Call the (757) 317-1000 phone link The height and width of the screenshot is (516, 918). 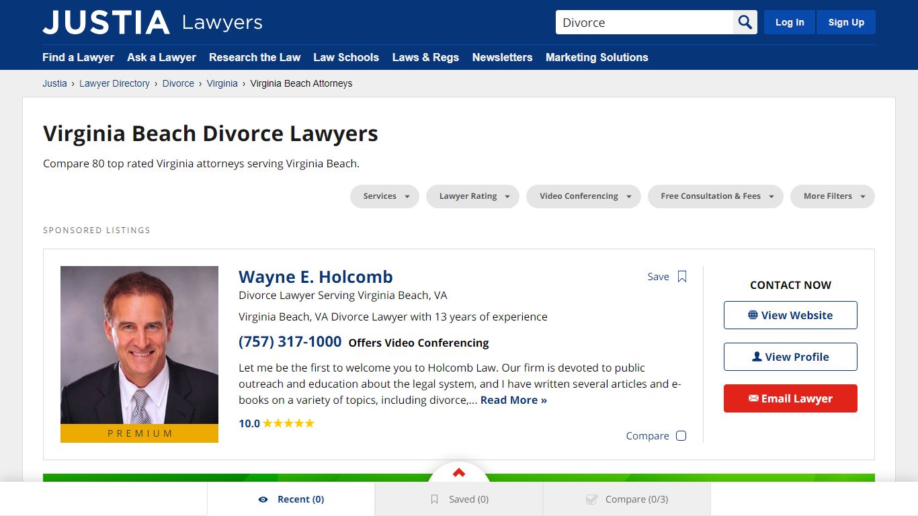290,341
